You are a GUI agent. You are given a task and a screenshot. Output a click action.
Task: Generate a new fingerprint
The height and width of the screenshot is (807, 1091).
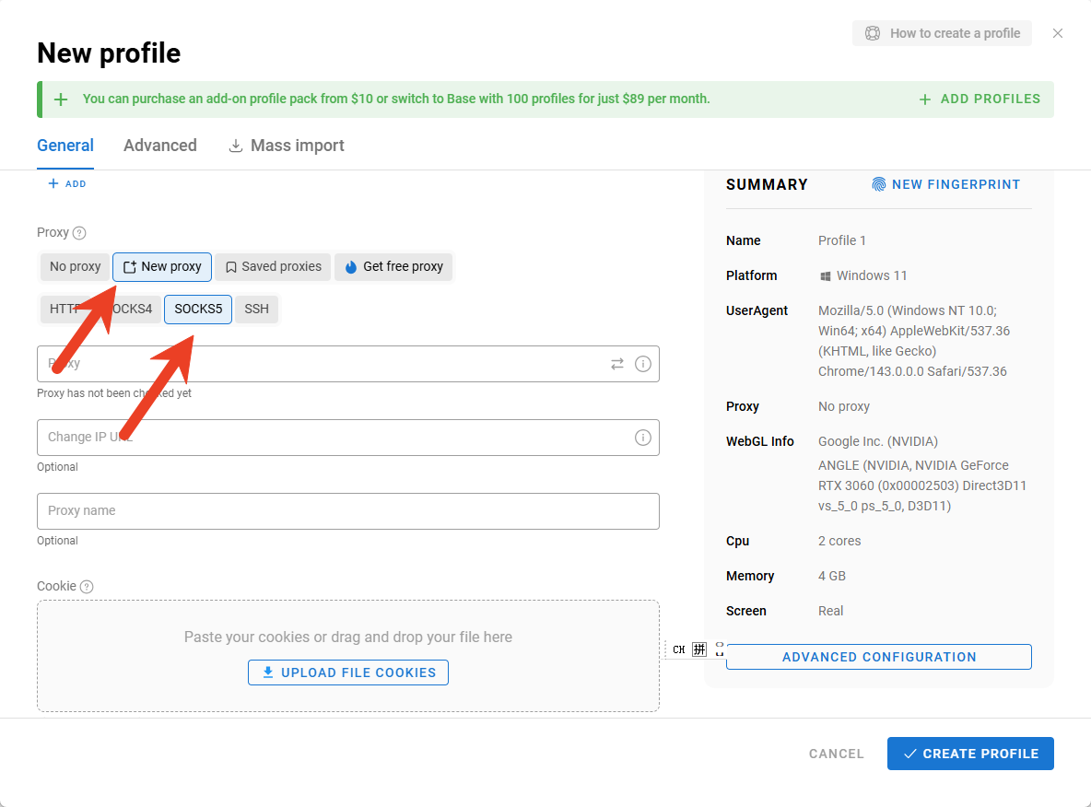point(945,184)
